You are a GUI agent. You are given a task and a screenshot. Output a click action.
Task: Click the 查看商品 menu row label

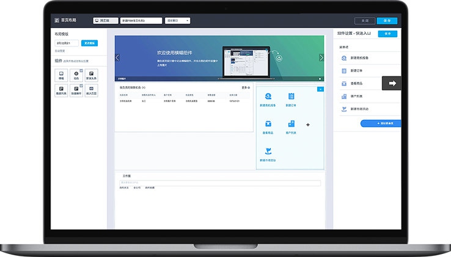[356, 84]
